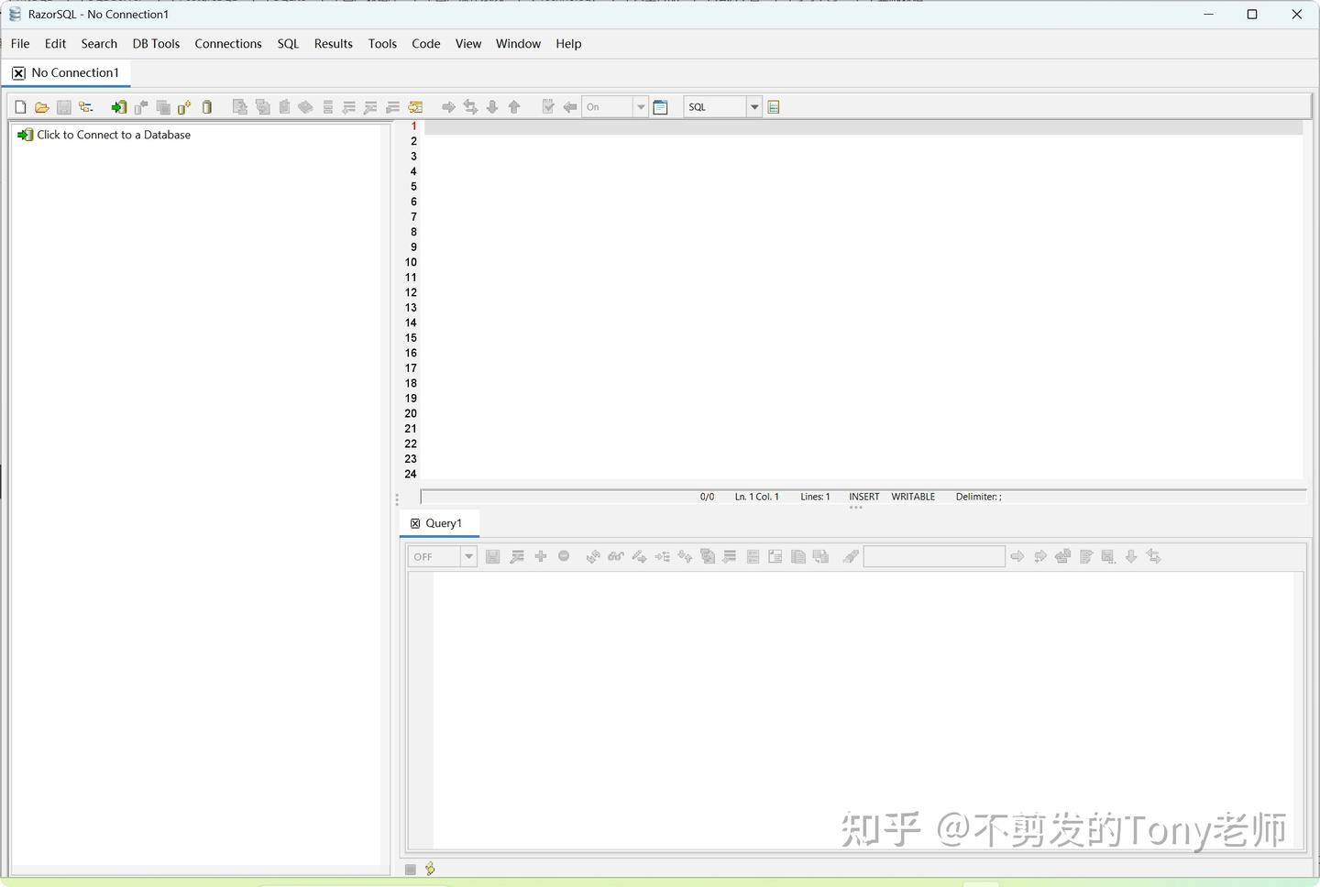
Task: Click the 'INSERT' status bar entry
Action: 863,497
